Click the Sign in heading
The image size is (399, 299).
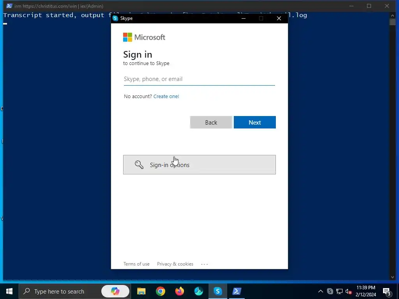[138, 55]
